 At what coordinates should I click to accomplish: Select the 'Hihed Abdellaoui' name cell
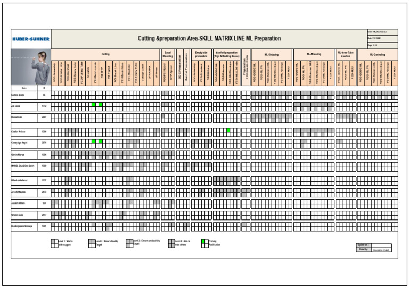(x=24, y=180)
